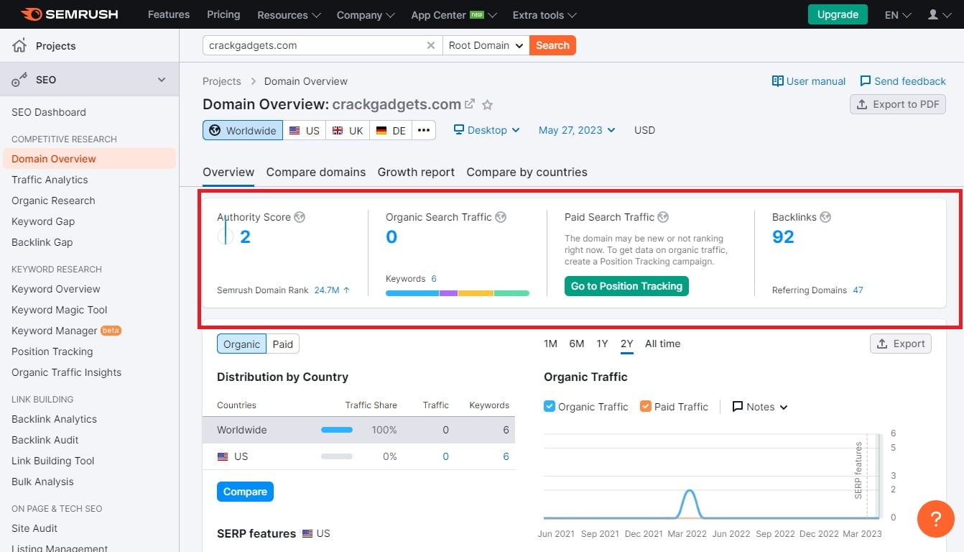
Task: Clear the domain search field
Action: pos(431,45)
